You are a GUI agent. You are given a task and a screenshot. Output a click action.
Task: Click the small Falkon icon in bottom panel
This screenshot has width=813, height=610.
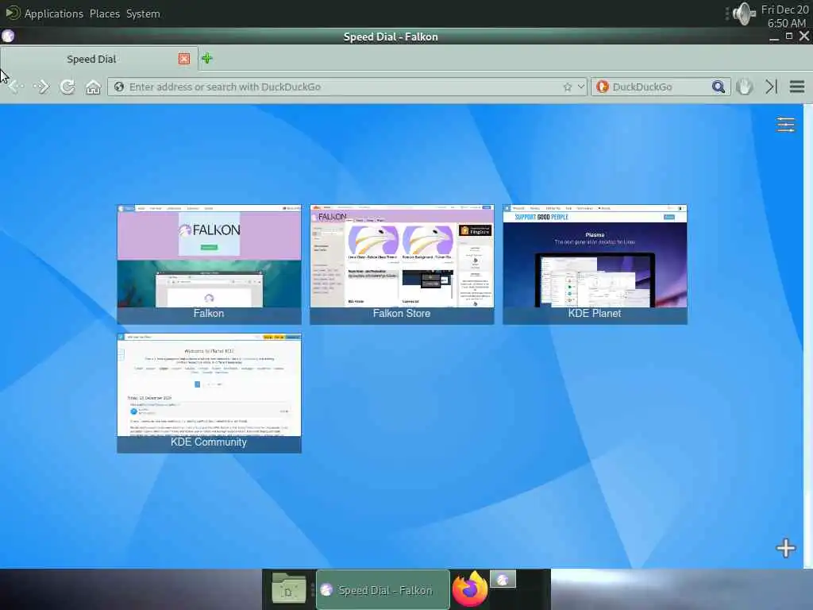(503, 579)
